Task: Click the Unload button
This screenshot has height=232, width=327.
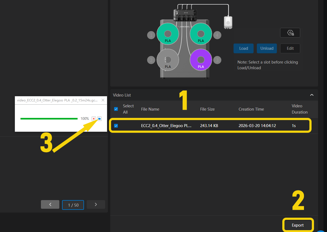Action: point(267,48)
